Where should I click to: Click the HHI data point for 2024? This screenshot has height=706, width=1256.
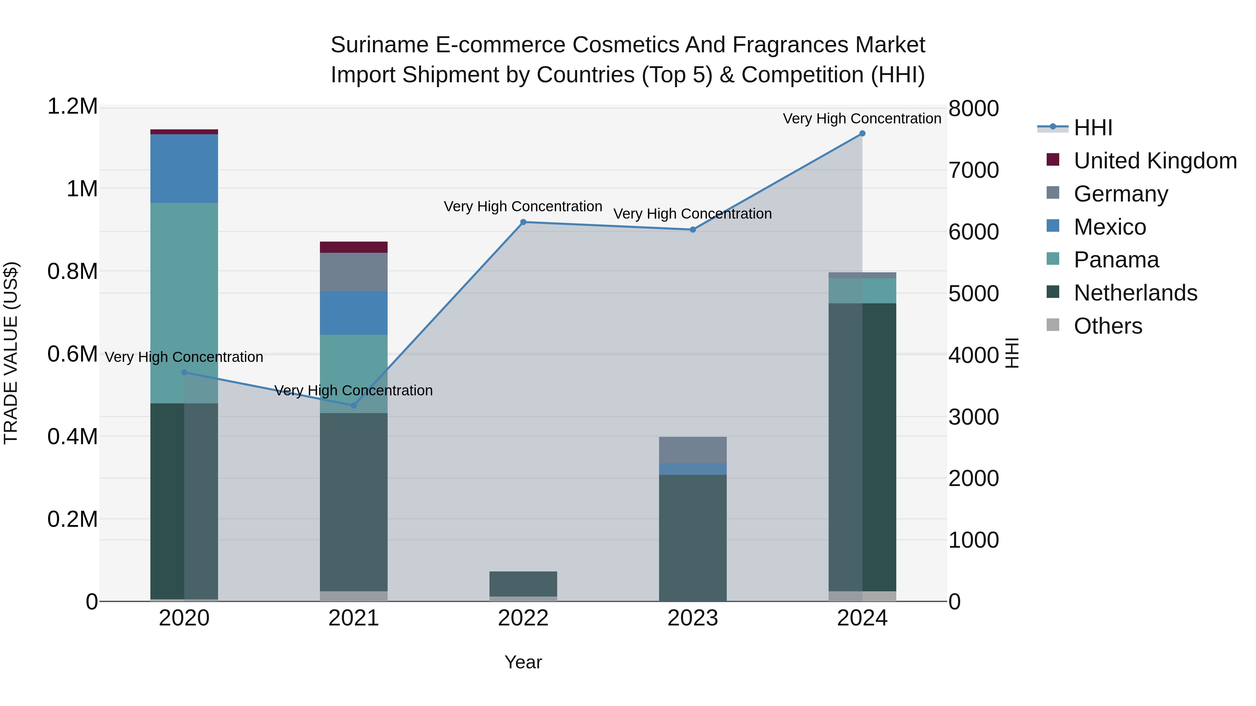(862, 134)
